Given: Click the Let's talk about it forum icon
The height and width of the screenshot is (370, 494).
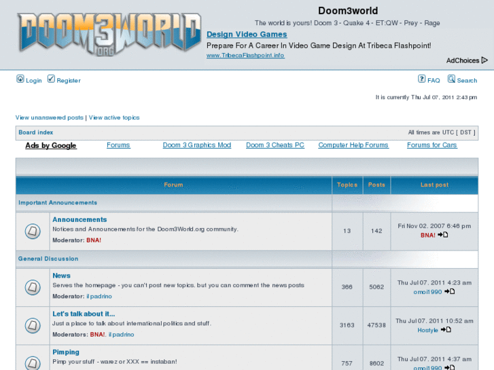Looking at the screenshot, I should (x=33, y=325).
